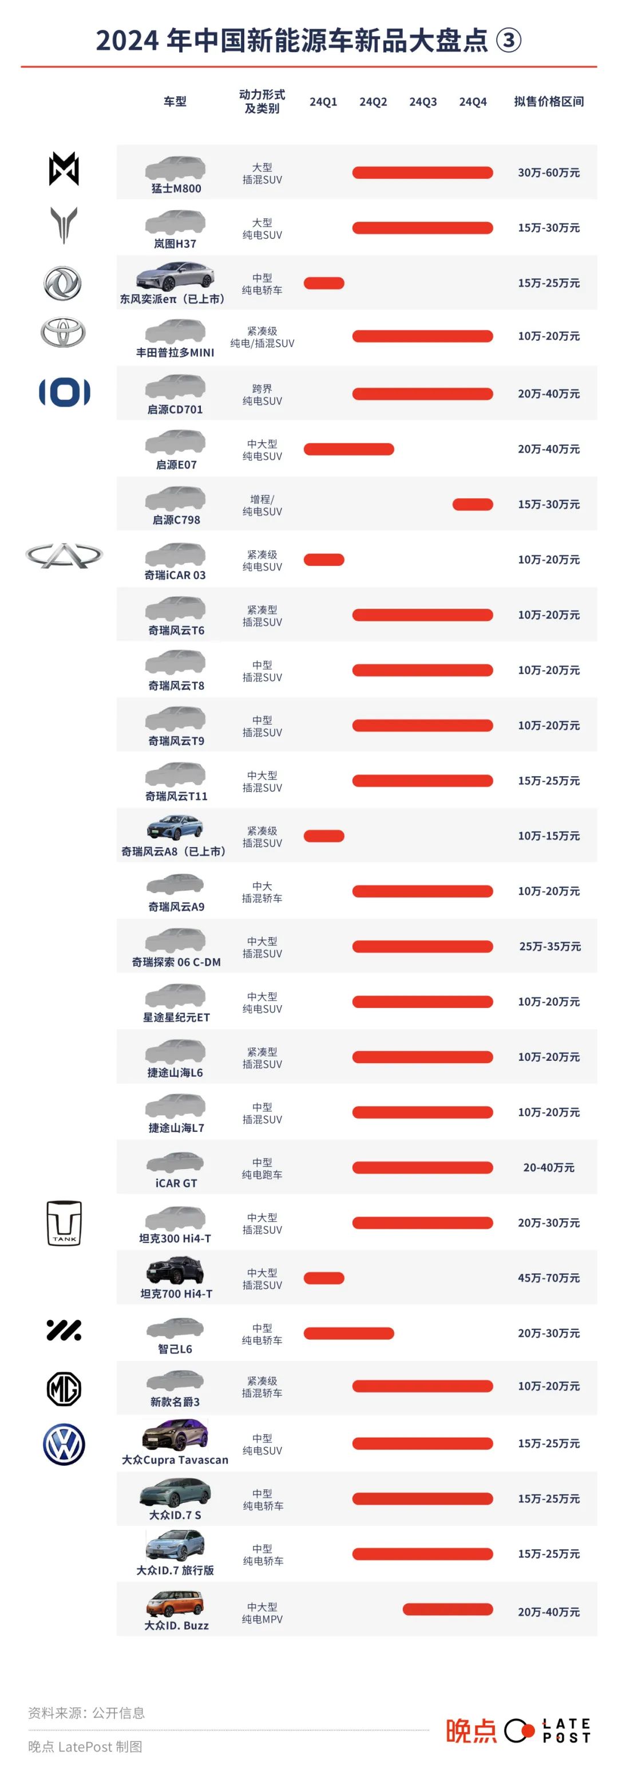Click the red timeline bar for 智己L6
This screenshot has height=1775, width=618.
pos(348,1333)
